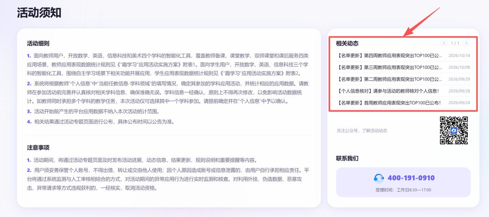
Task: Click the date 2026/09/24
Action: tap(459, 103)
